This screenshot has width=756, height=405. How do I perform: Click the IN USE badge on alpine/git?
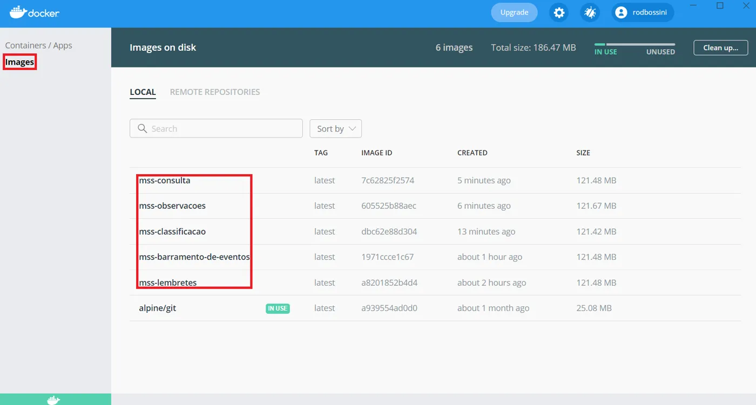[x=278, y=308]
